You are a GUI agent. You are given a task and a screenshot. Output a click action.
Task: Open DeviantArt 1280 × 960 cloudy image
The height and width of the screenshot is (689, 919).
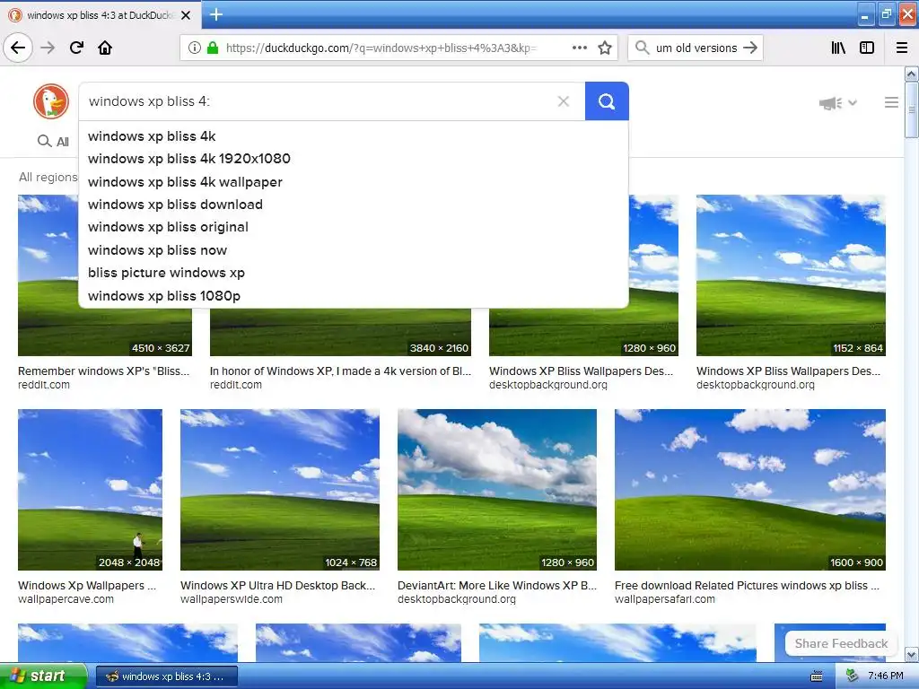(497, 490)
